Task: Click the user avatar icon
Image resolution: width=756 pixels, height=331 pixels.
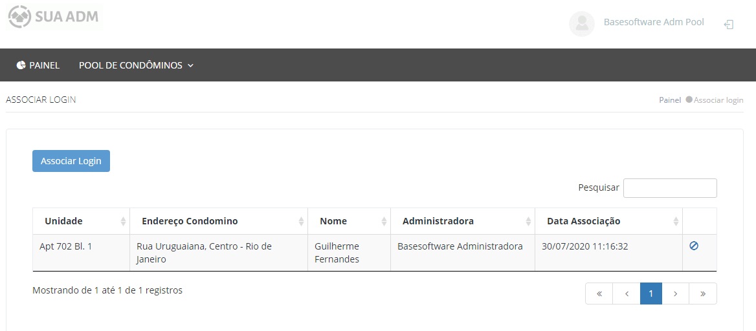Action: pos(581,24)
